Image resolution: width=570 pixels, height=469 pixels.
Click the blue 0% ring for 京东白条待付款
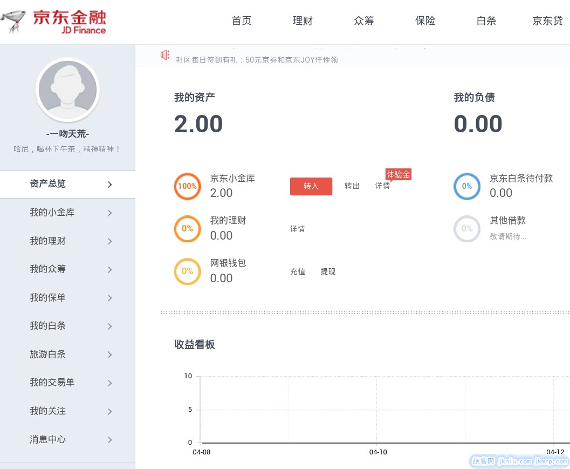pos(466,186)
